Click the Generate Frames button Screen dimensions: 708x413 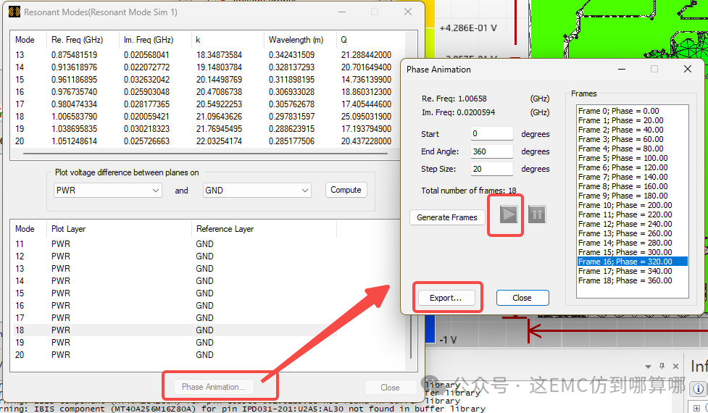pos(446,217)
